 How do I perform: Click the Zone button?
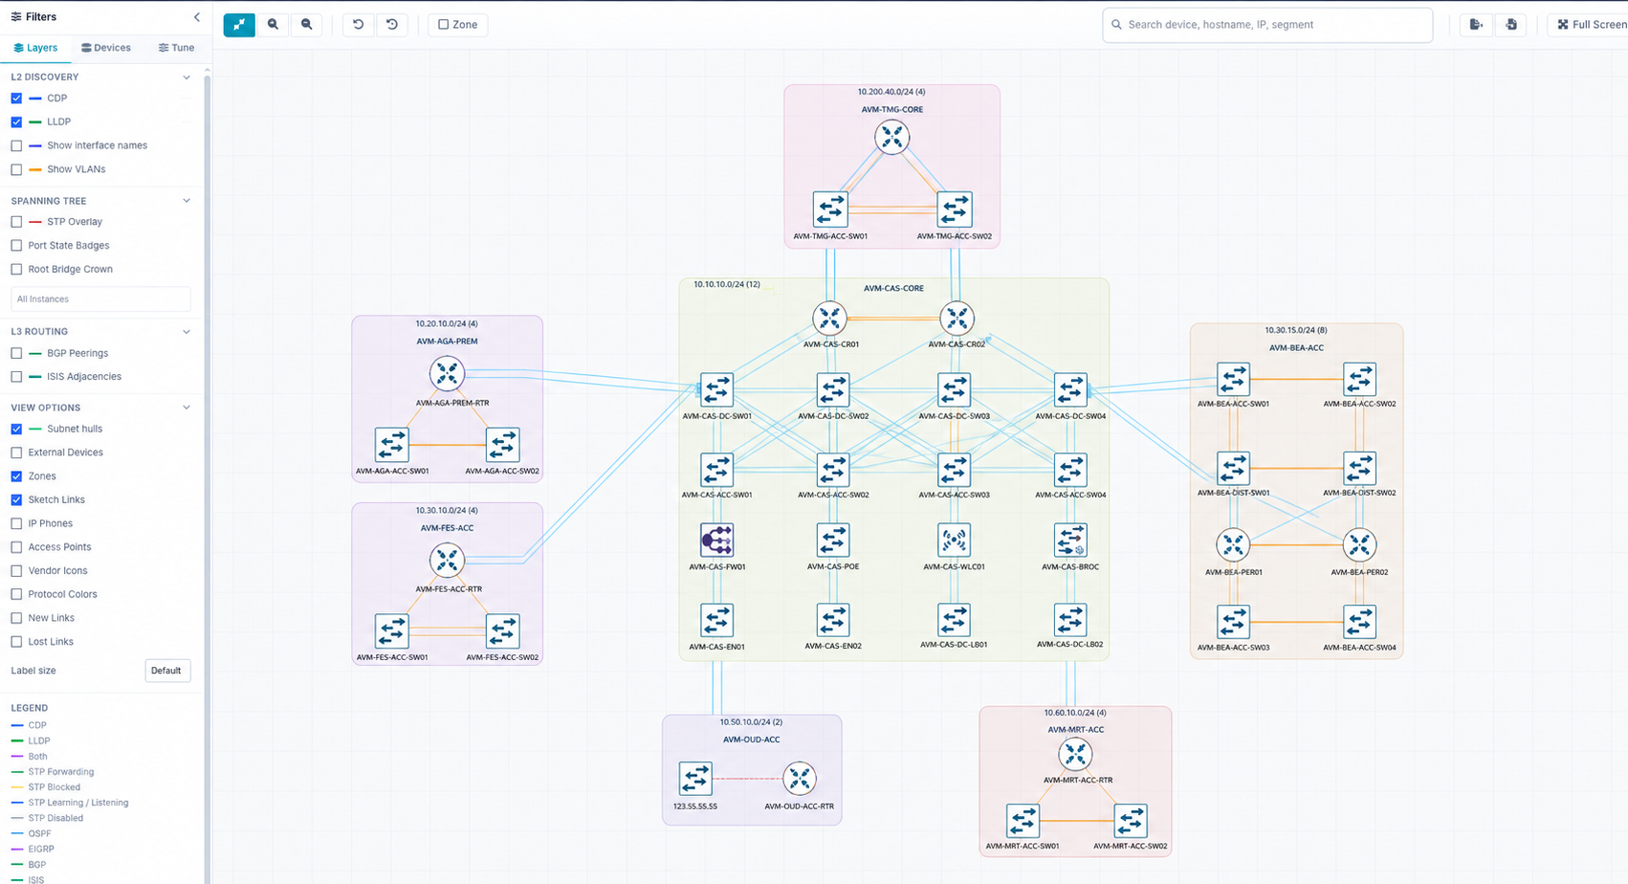coord(458,25)
